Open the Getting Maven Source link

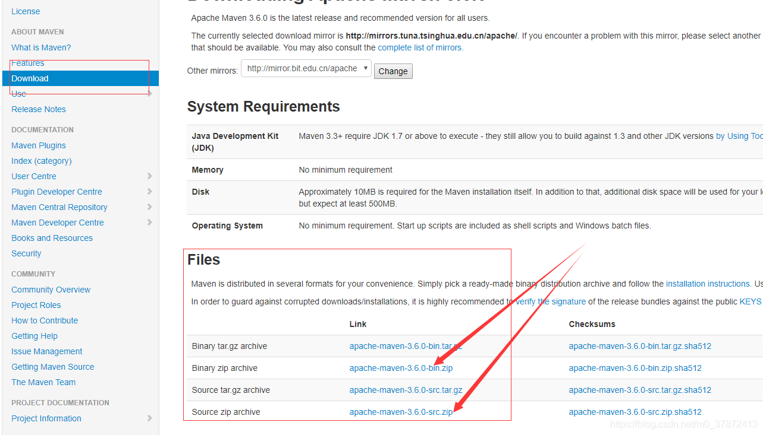coord(53,367)
